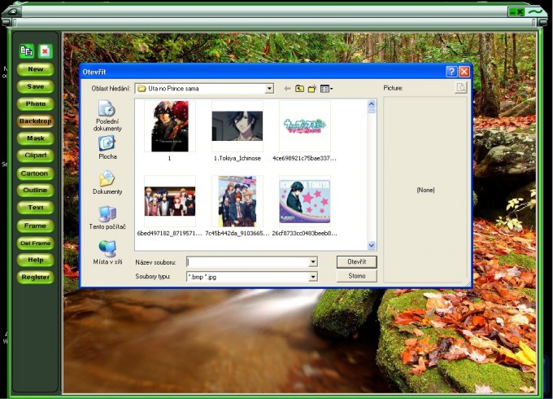The image size is (553, 399).
Task: Open Tento počítač location
Action: [107, 217]
